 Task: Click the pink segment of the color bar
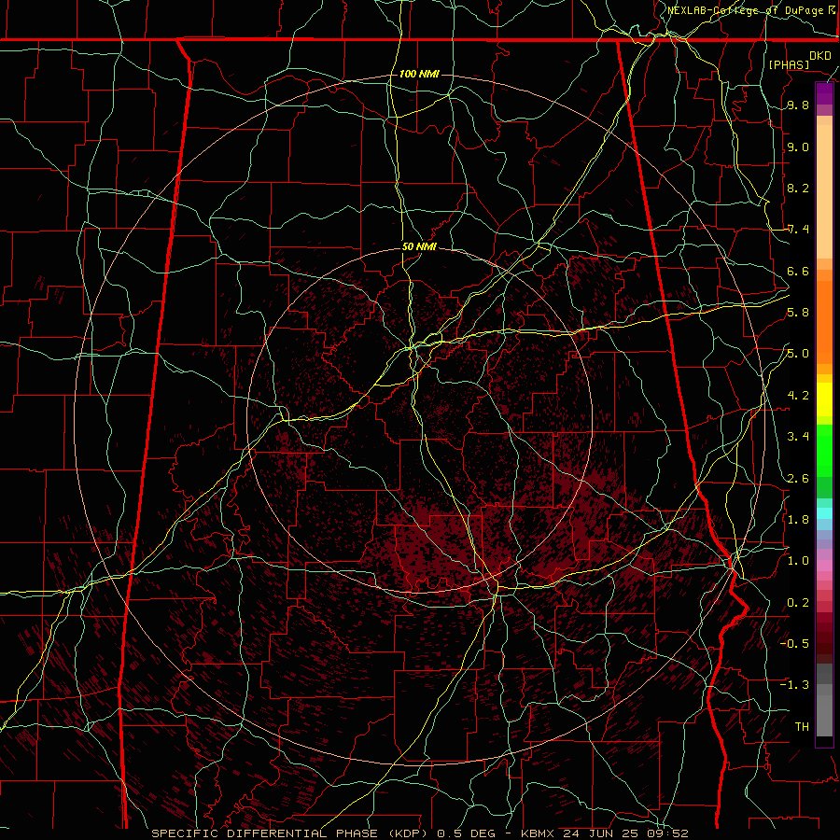click(824, 566)
